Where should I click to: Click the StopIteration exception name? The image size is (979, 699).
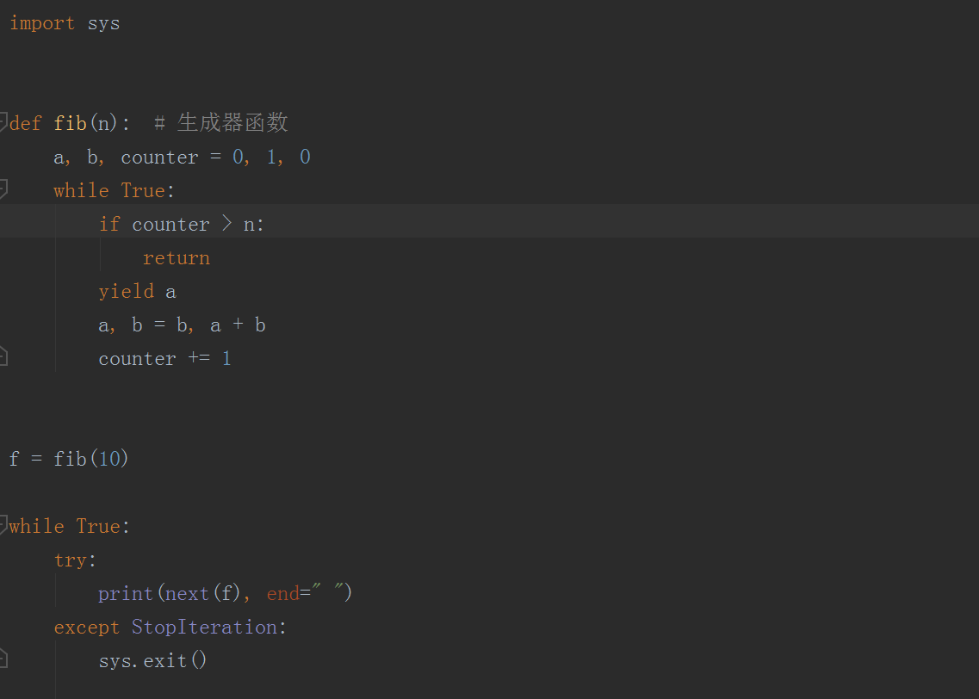[x=204, y=628]
